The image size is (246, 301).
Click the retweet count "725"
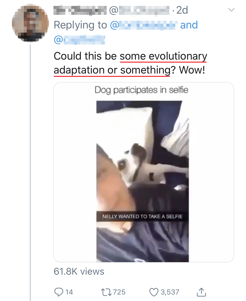pyautogui.click(x=119, y=292)
